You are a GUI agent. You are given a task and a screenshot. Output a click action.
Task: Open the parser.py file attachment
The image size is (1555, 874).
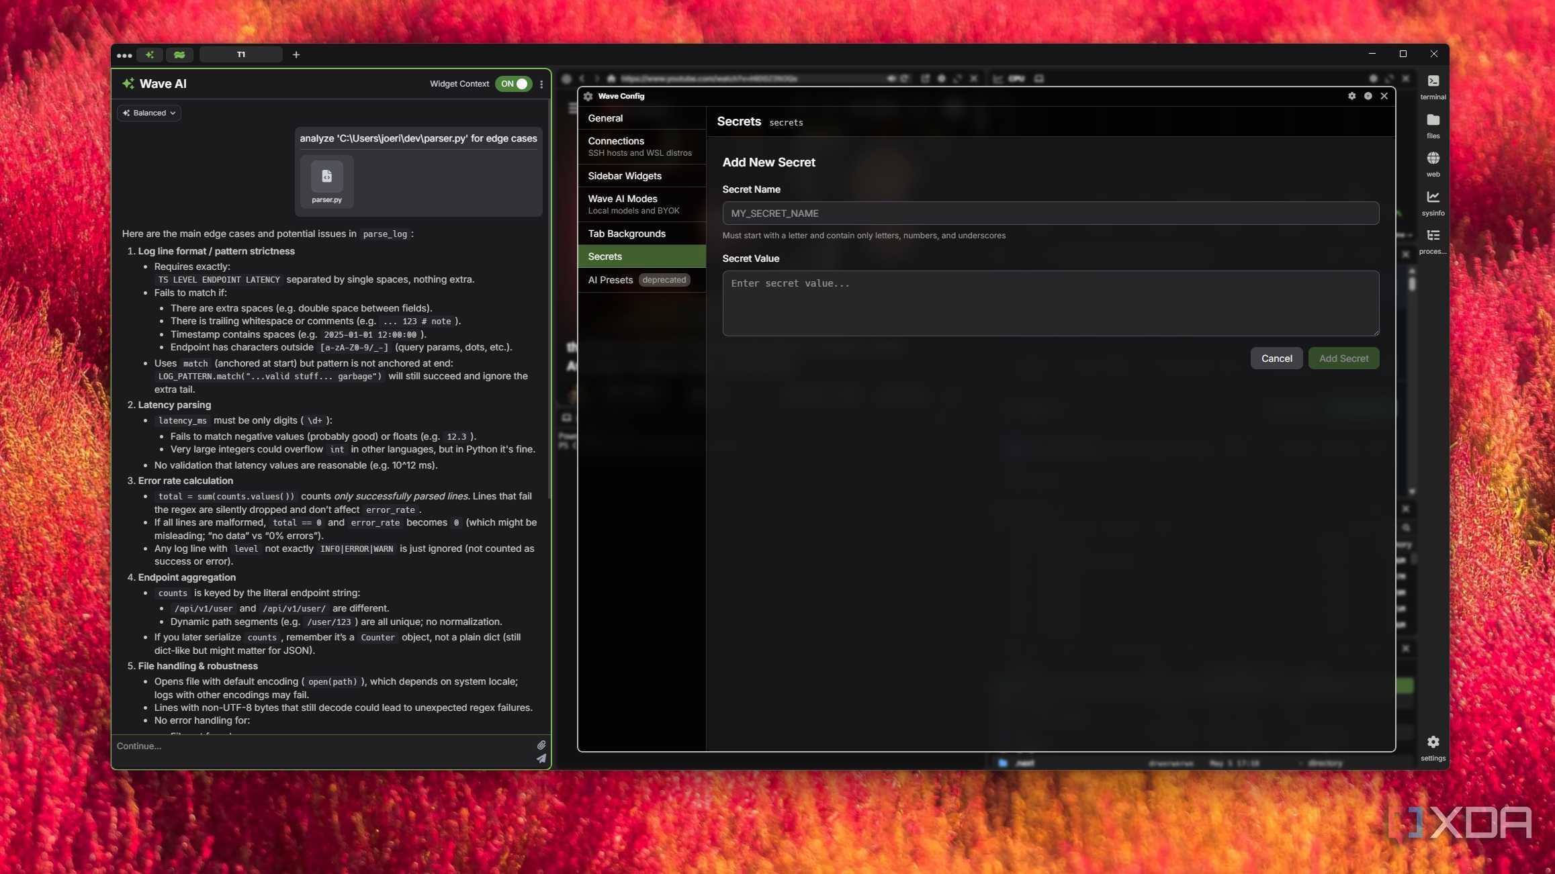(x=326, y=181)
